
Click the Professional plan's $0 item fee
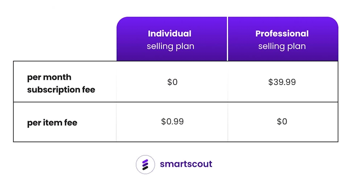[282, 122]
